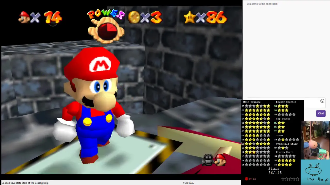Image resolution: width=330 pixels, height=185 pixels.
Task: Toggle seventh star of Main Course 15
Action: (268, 165)
